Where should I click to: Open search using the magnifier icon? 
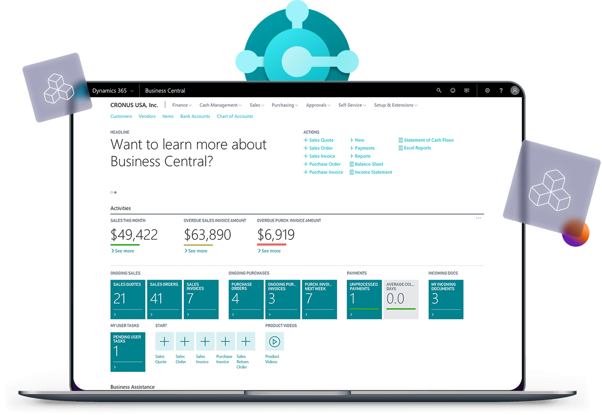(x=439, y=90)
